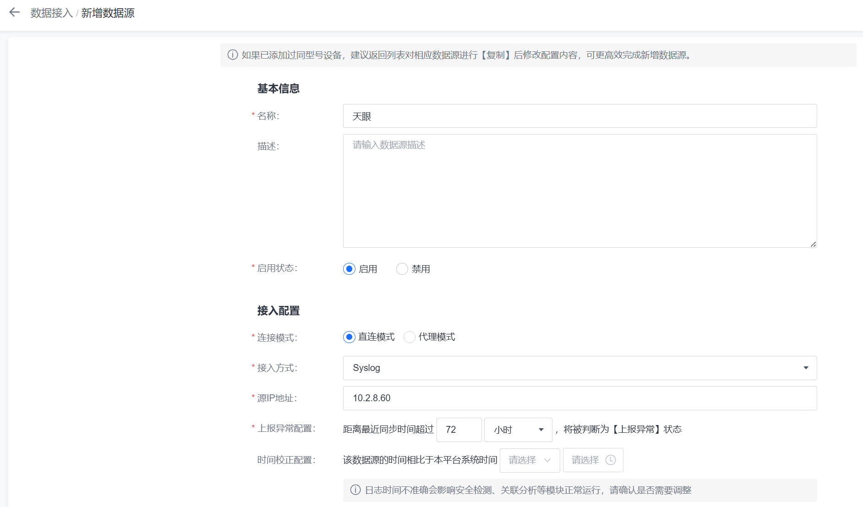The width and height of the screenshot is (863, 507).
Task: Click the back arrow icon
Action: [x=15, y=12]
